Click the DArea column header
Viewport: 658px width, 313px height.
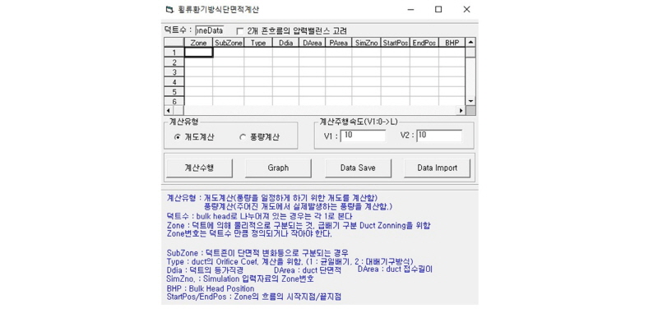pos(313,43)
